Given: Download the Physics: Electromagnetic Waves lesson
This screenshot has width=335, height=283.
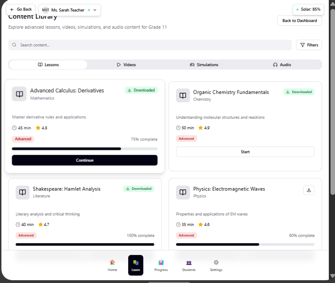Looking at the screenshot, I should [309, 190].
